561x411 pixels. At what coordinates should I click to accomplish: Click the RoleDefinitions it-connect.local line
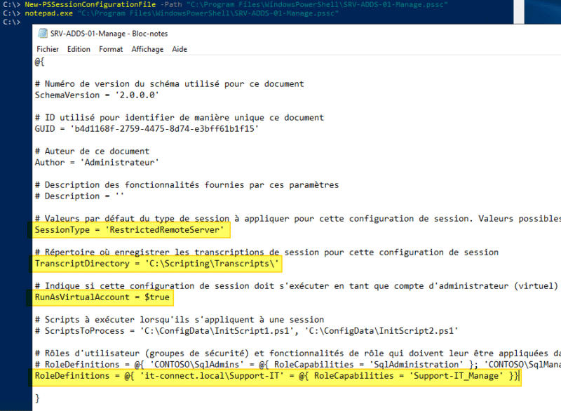(x=276, y=376)
